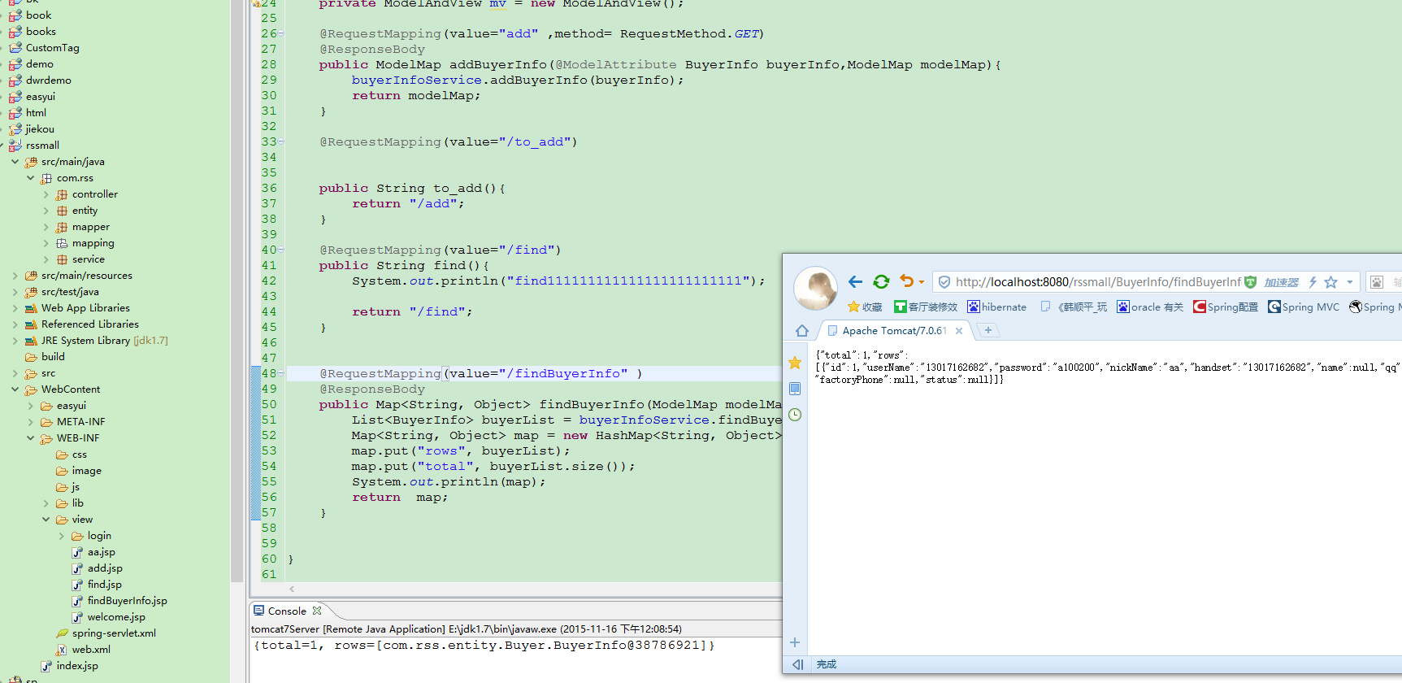The image size is (1402, 683).
Task: Click the localhost URL address field
Action: coord(1098,282)
